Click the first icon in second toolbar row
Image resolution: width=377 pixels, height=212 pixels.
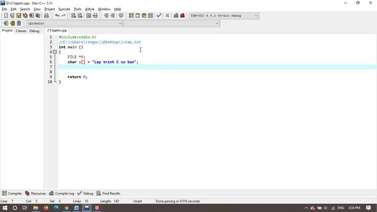(6, 24)
